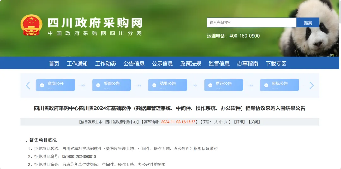The height and width of the screenshot is (169, 341).
Task: Open the 政策法规 nav item
Action: pyautogui.click(x=191, y=63)
